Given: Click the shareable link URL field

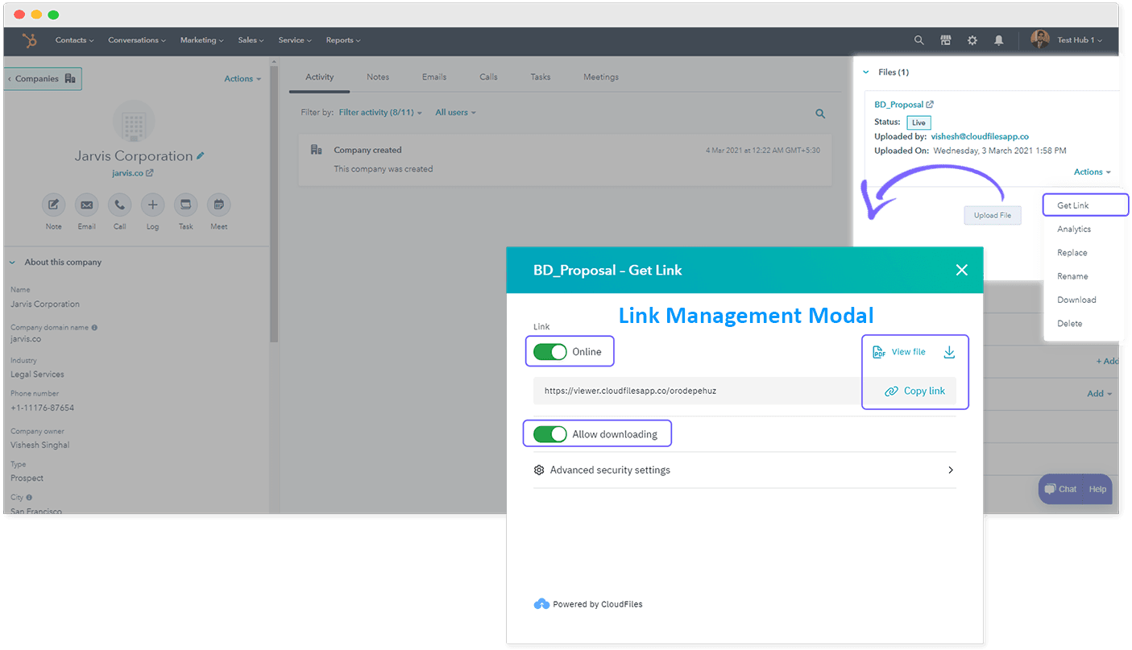Looking at the screenshot, I should [x=696, y=391].
